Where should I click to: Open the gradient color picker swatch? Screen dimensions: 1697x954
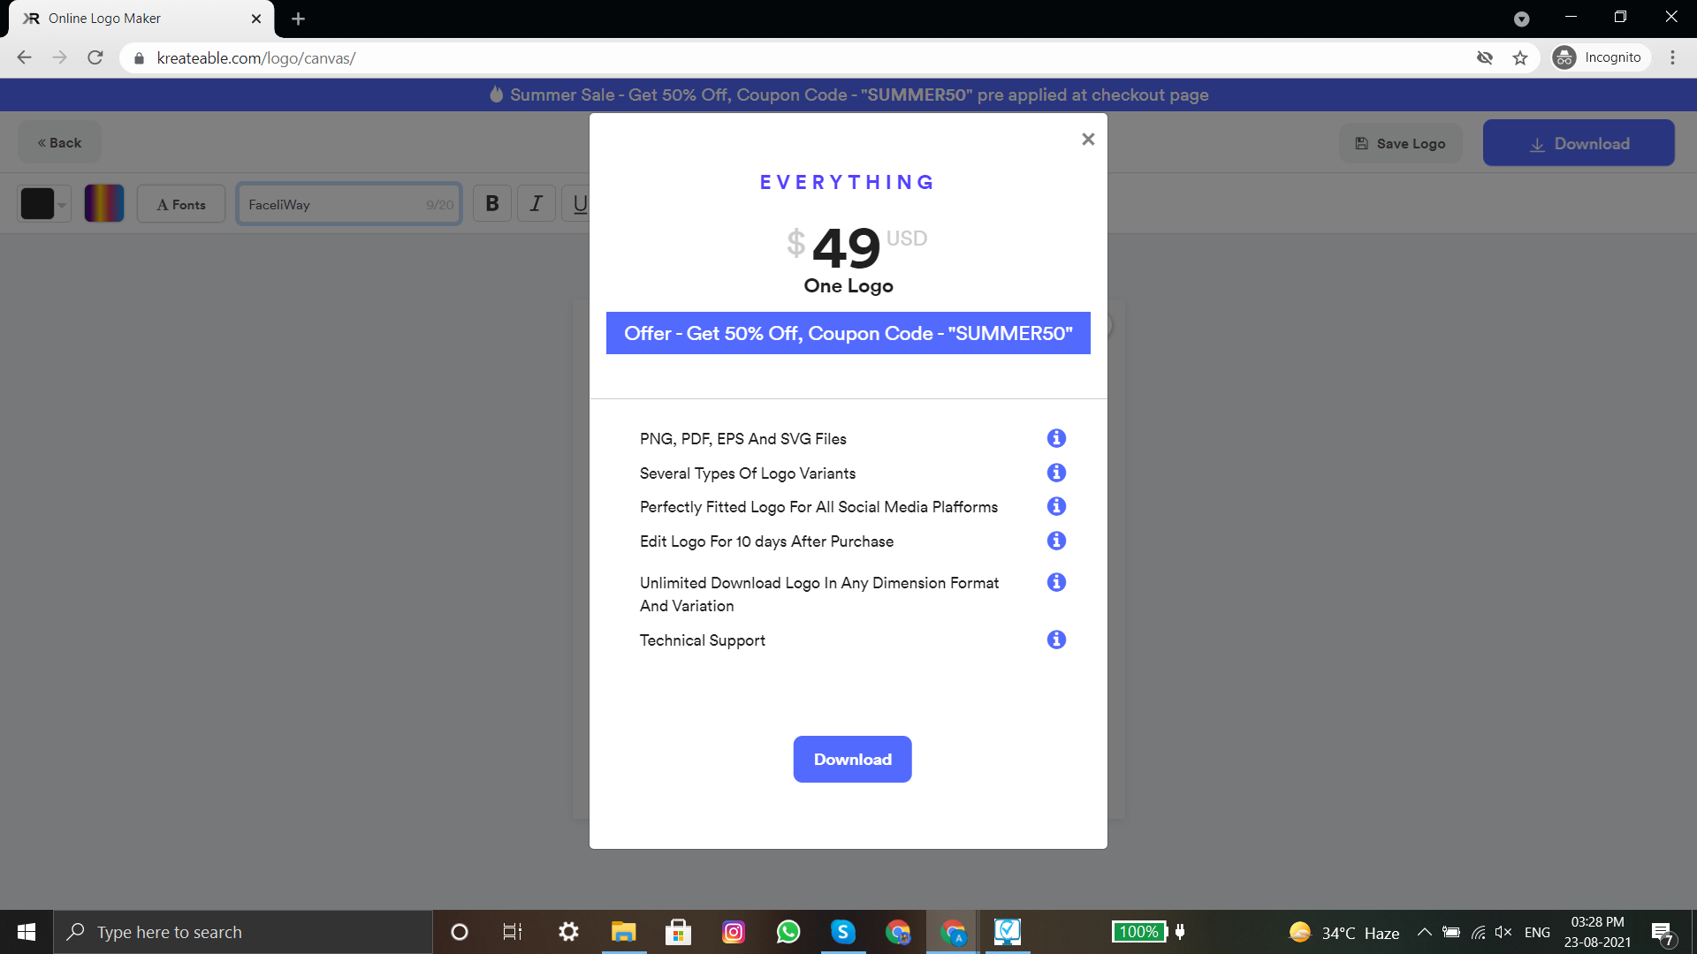(x=104, y=204)
